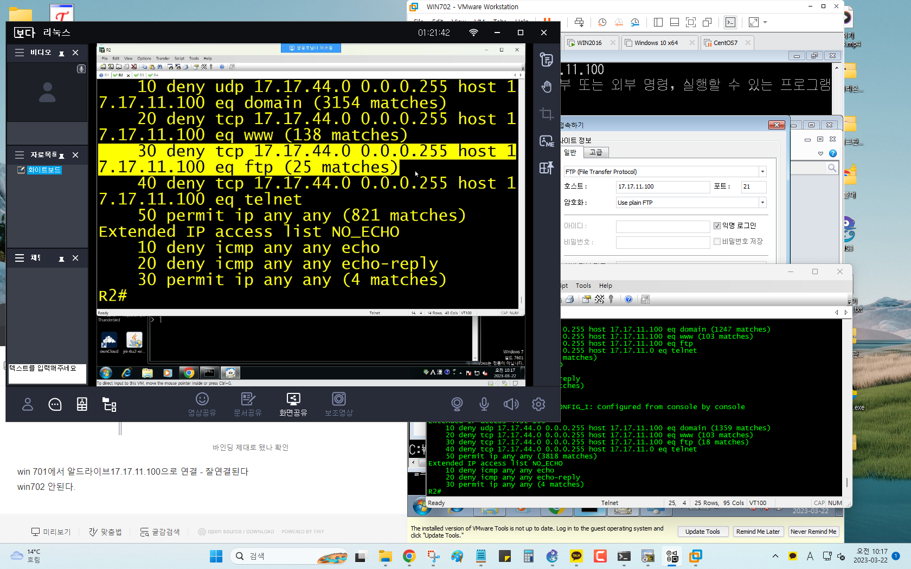The width and height of the screenshot is (911, 569).
Task: Click the raise hand icon
Action: click(547, 87)
